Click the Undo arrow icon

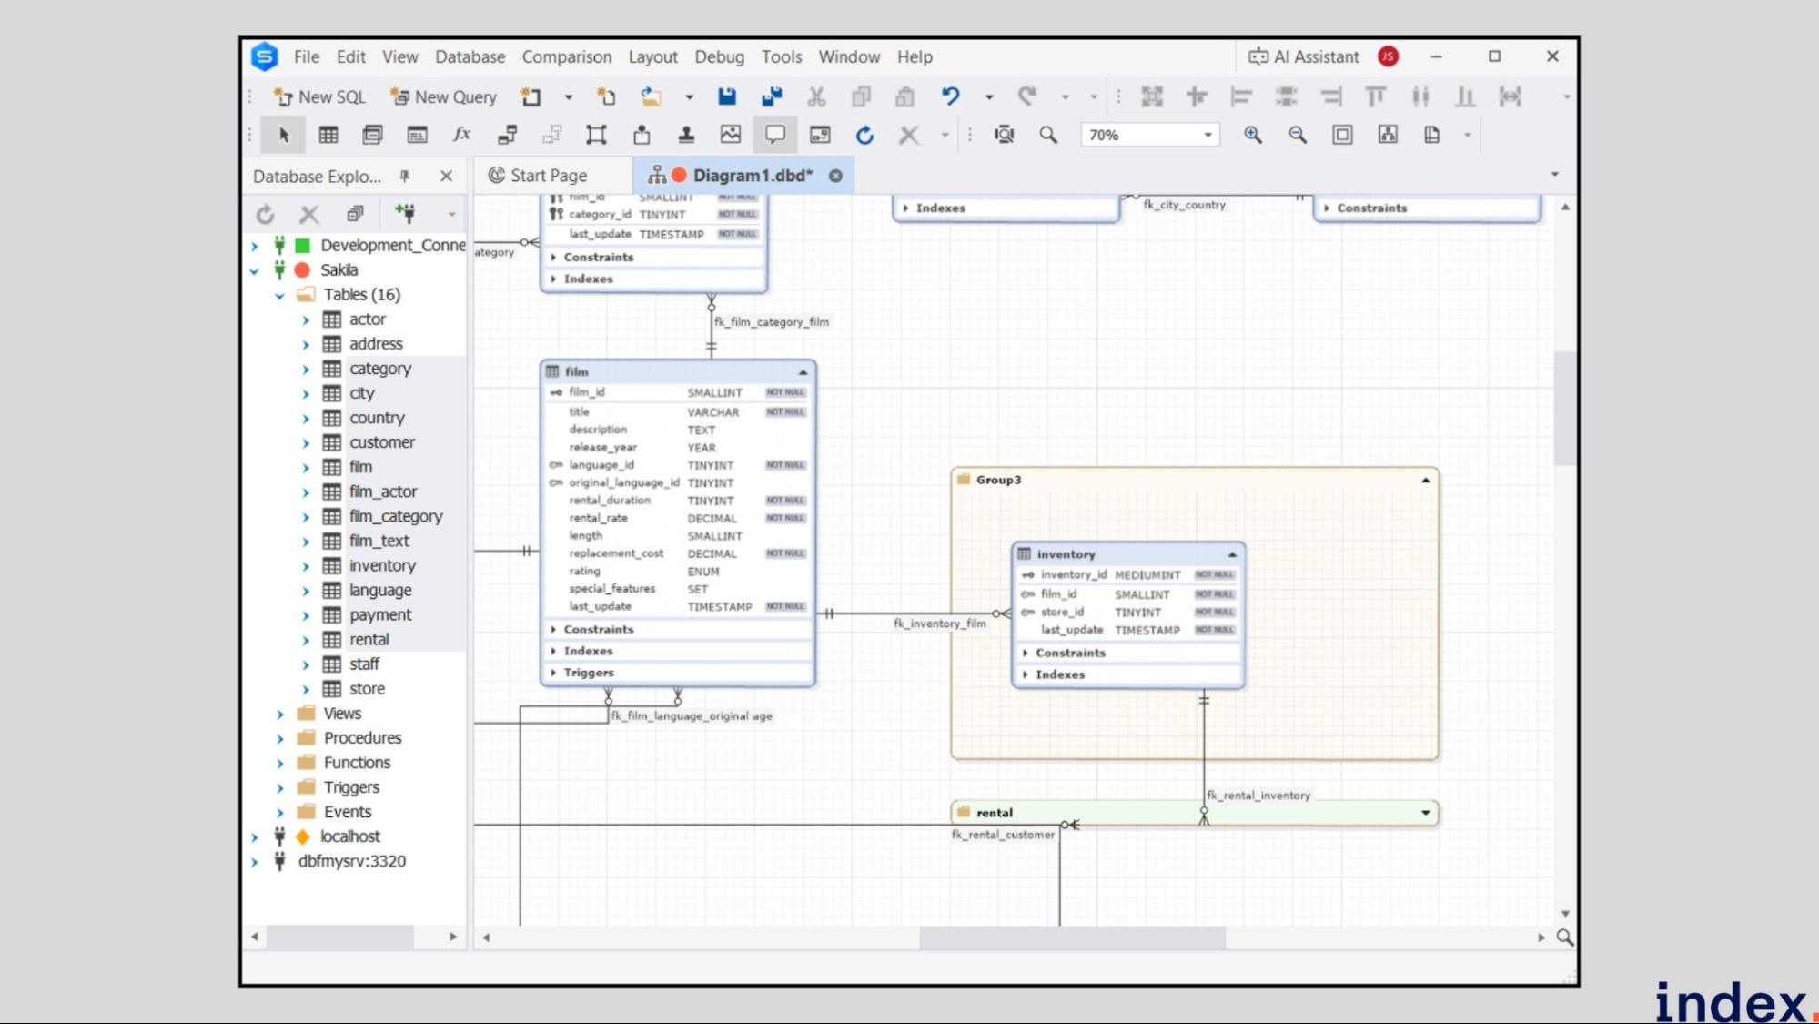[x=950, y=96]
